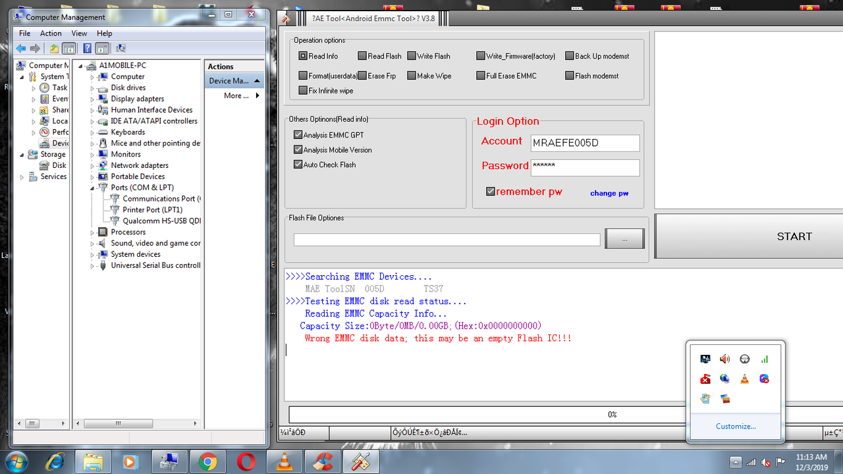Image resolution: width=843 pixels, height=474 pixels.
Task: Click the flash file browse "..." button
Action: click(624, 239)
